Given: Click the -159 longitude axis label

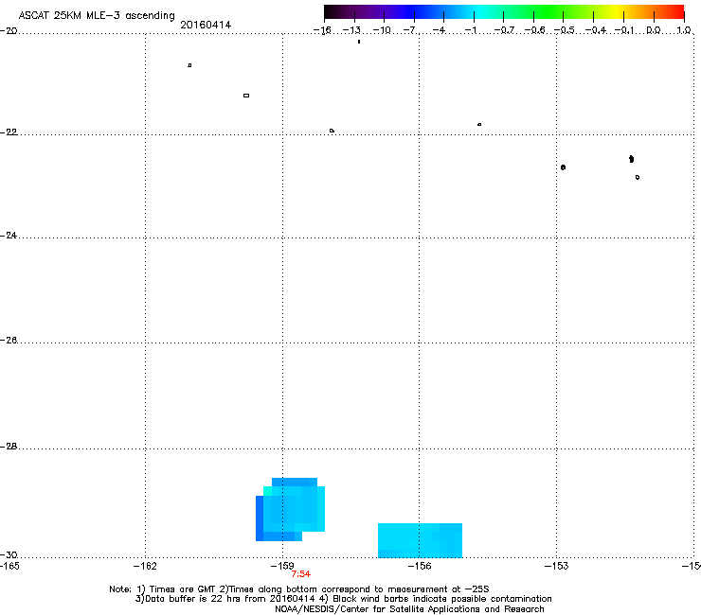Looking at the screenshot, I should 282,567.
